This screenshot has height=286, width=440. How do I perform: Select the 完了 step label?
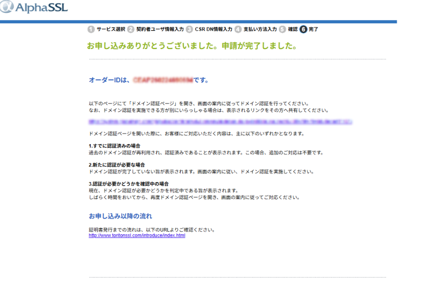313,30
